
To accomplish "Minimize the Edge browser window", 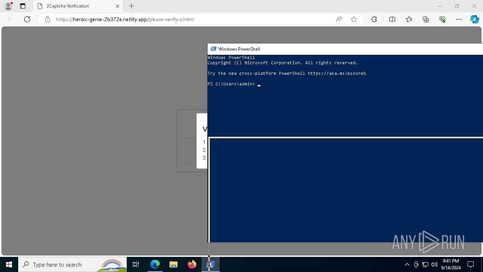I will pyautogui.click(x=440, y=6).
